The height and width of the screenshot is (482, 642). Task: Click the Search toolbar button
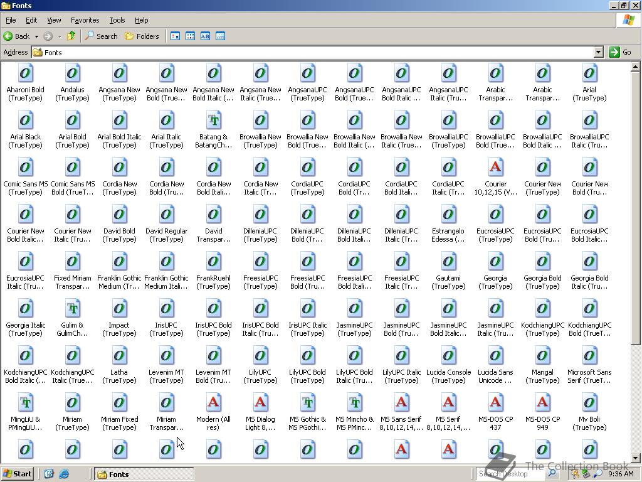(101, 36)
